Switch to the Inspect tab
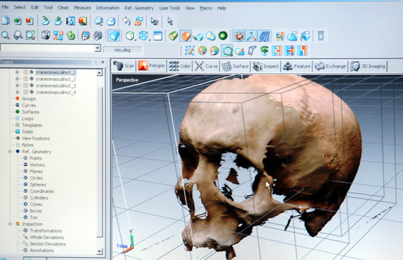 (x=266, y=66)
